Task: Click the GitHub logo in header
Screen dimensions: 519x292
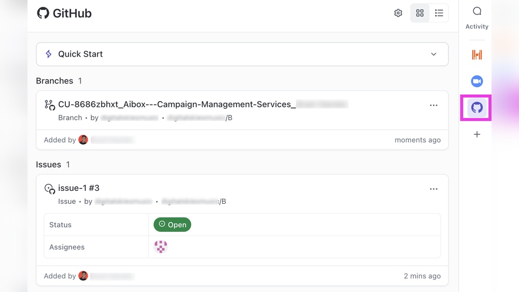Action: coord(43,13)
